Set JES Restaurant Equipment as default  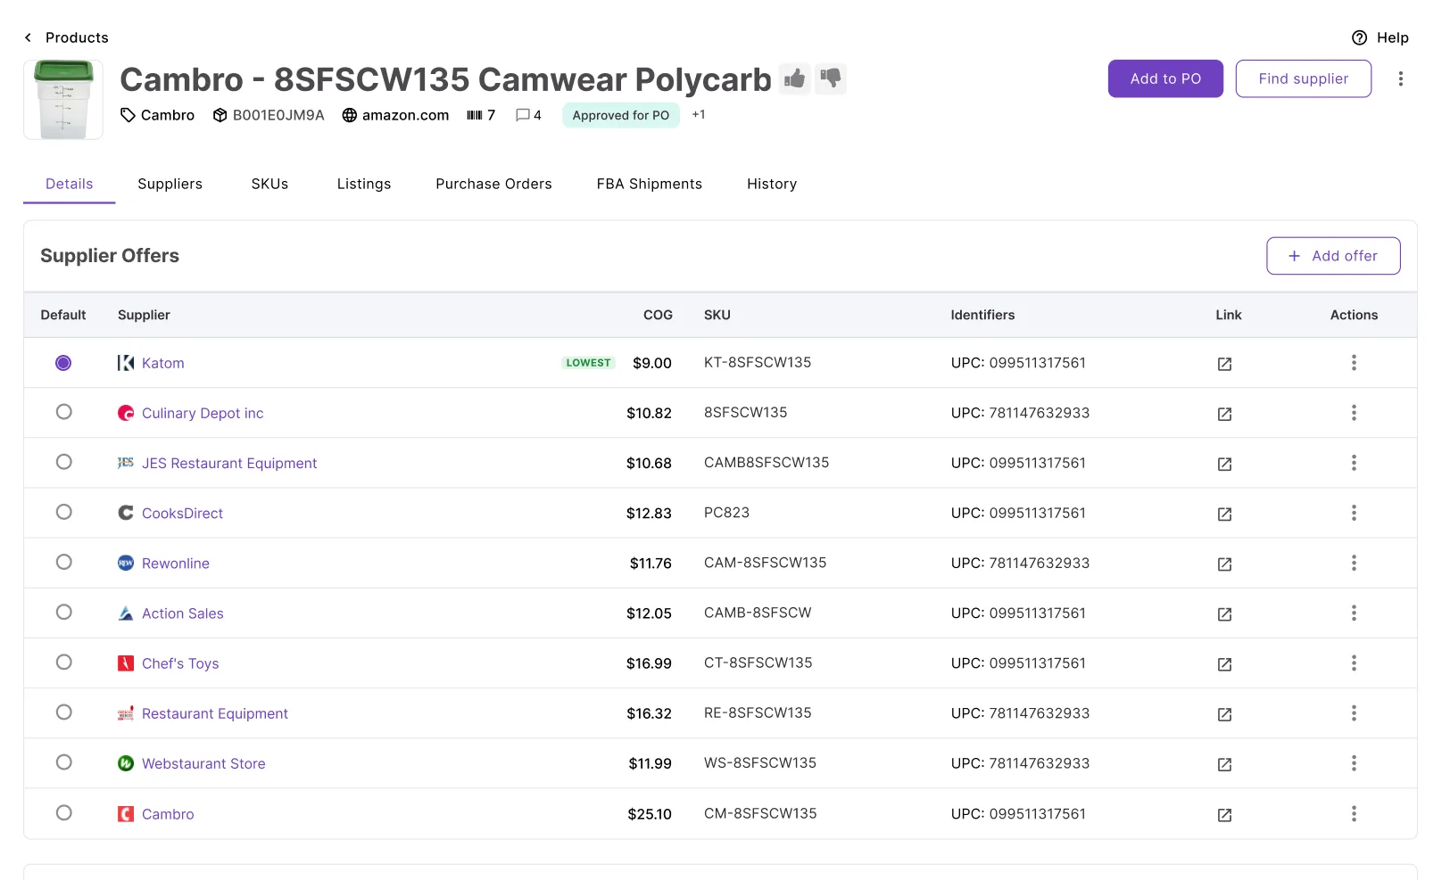[x=63, y=462]
